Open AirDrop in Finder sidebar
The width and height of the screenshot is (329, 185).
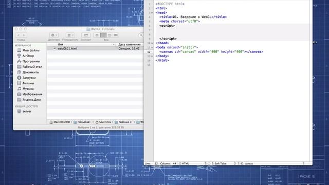[28, 56]
